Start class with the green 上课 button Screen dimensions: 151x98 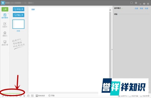click(x=5, y=9)
